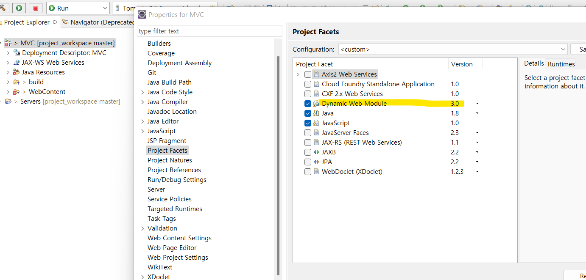This screenshot has width=586, height=280.
Task: Expand the Java Compiler properties node
Action: click(x=142, y=102)
